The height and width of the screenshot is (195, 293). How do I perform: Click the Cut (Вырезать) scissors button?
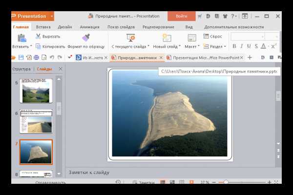click(x=48, y=37)
